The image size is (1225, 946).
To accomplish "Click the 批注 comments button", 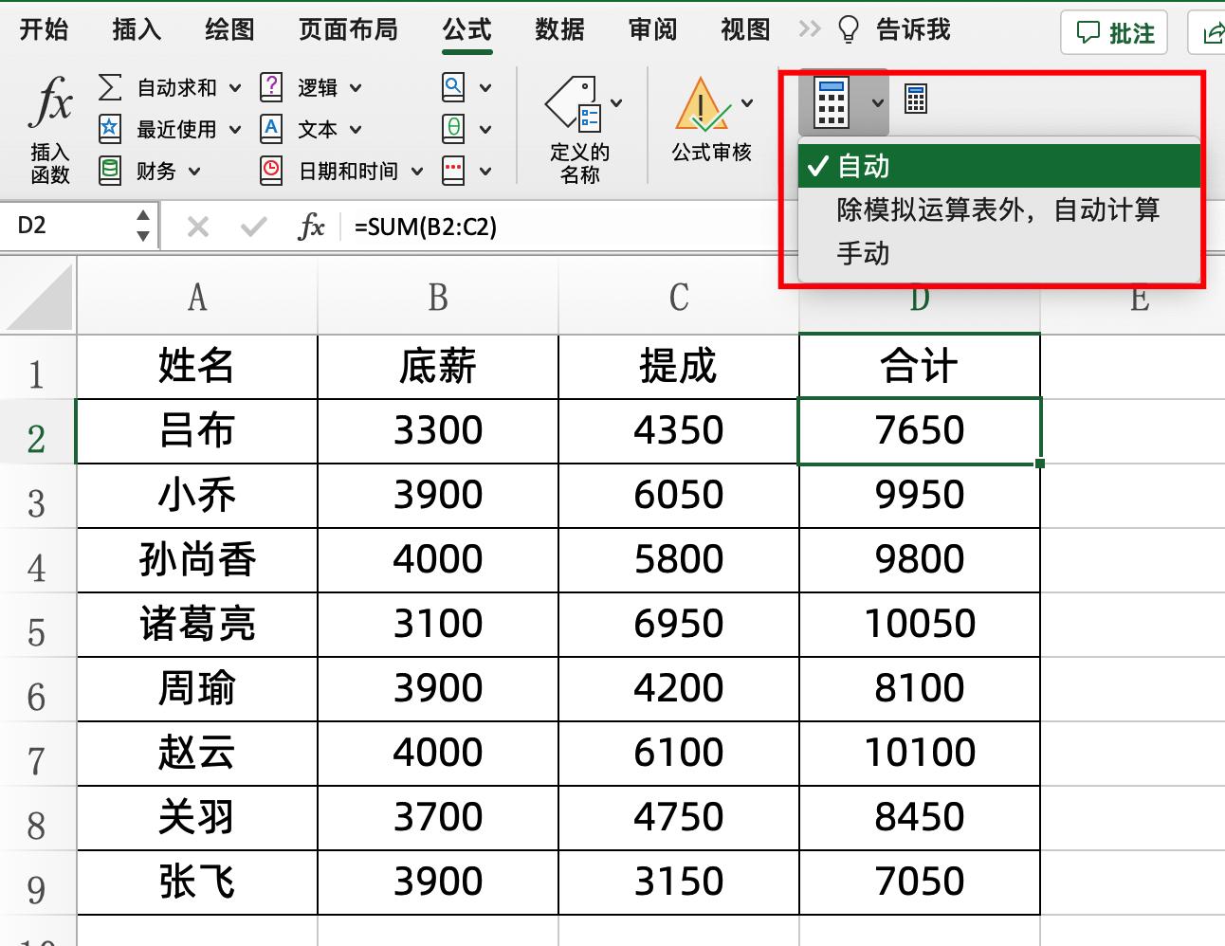I will (x=1114, y=30).
